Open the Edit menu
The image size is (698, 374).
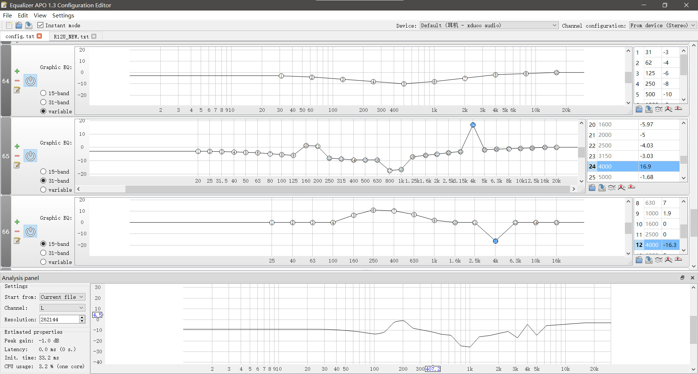tap(23, 15)
